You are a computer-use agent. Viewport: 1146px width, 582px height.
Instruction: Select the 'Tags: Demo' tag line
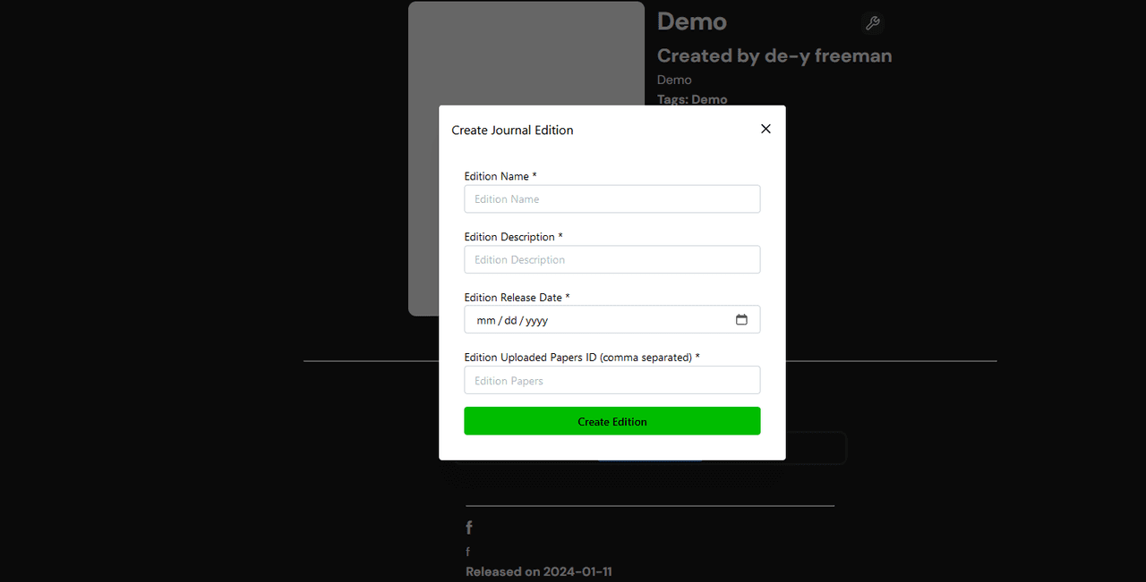tap(691, 99)
